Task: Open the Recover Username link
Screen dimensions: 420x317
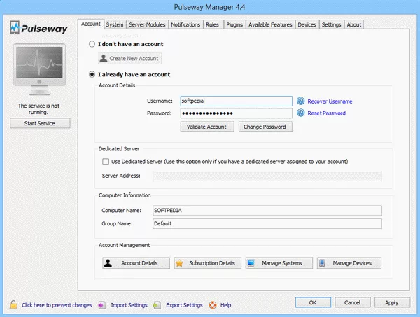Action: 330,101
